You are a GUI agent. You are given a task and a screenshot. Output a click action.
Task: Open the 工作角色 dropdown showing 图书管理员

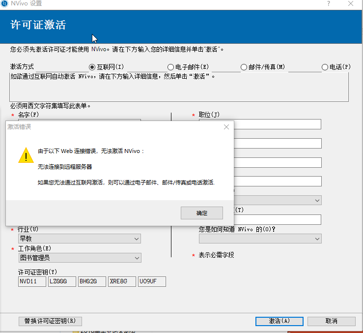tap(80, 258)
